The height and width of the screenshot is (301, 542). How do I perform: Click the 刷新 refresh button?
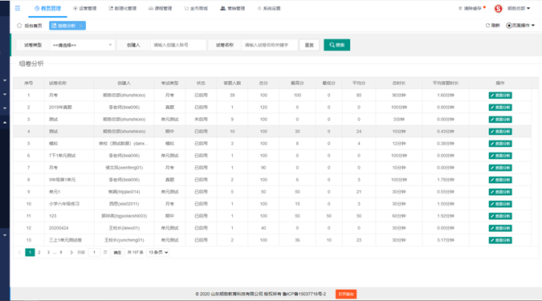[492, 25]
